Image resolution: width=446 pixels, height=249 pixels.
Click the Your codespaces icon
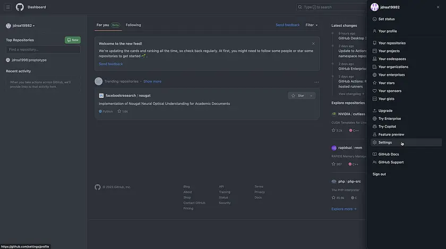(374, 59)
